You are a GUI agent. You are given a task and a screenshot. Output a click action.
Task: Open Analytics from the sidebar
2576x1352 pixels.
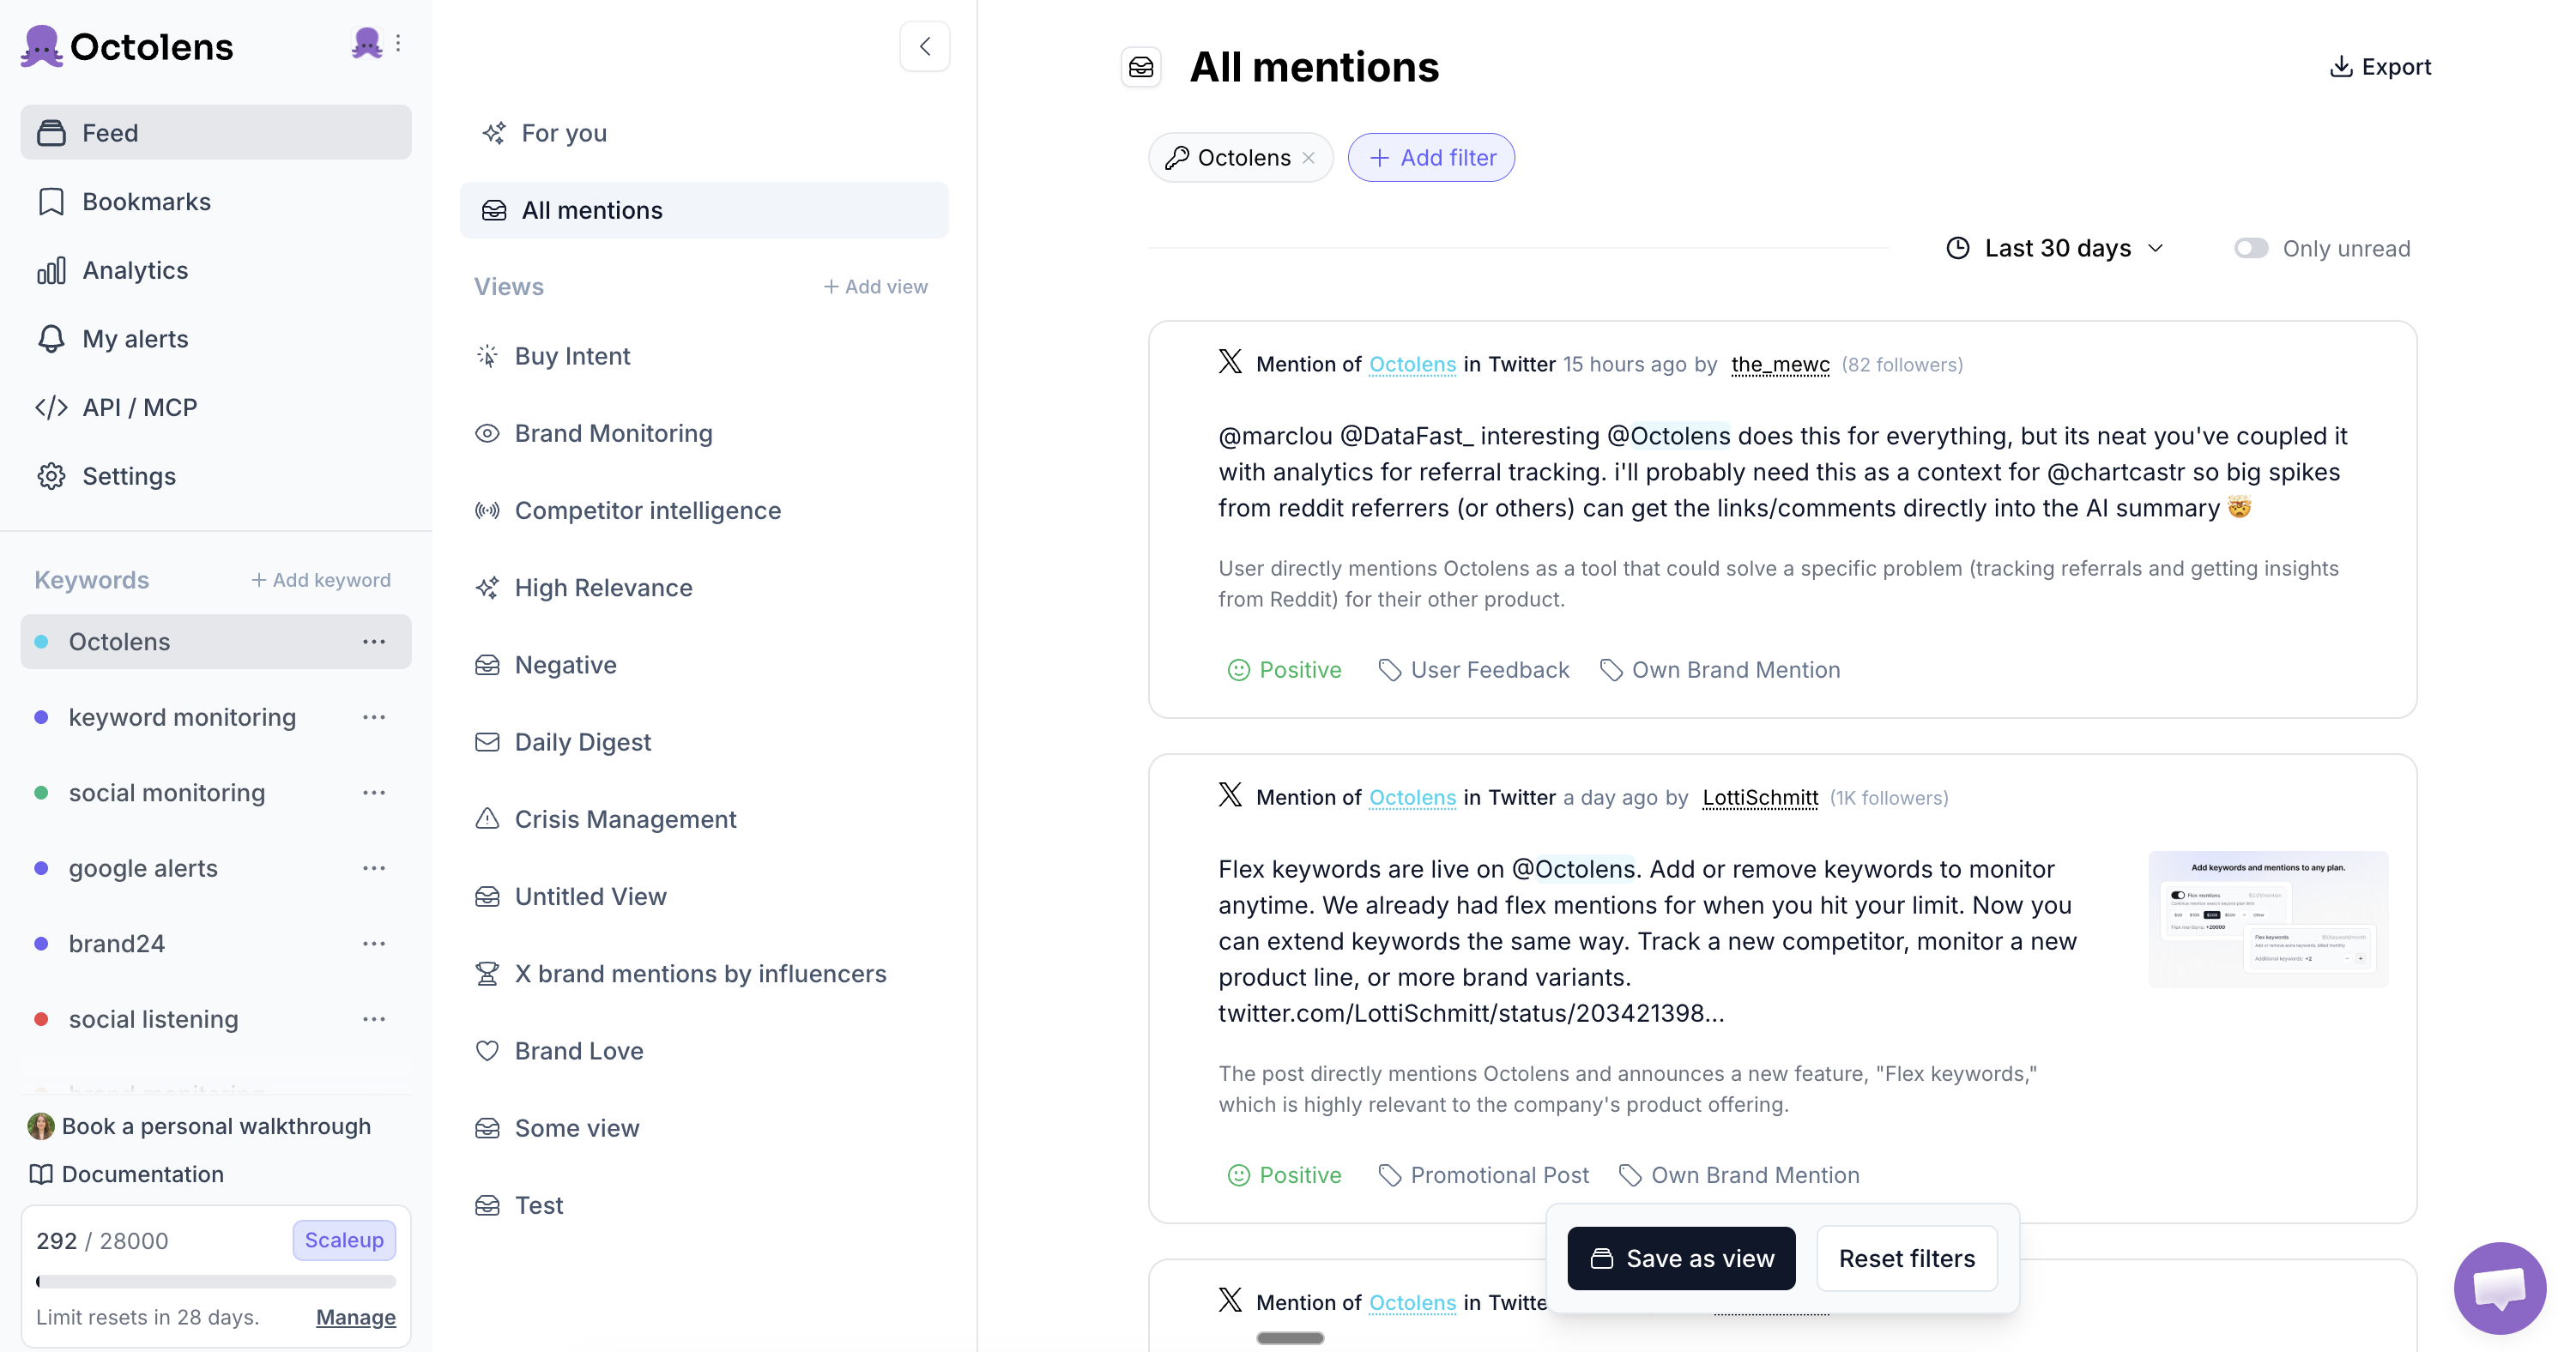click(x=135, y=270)
